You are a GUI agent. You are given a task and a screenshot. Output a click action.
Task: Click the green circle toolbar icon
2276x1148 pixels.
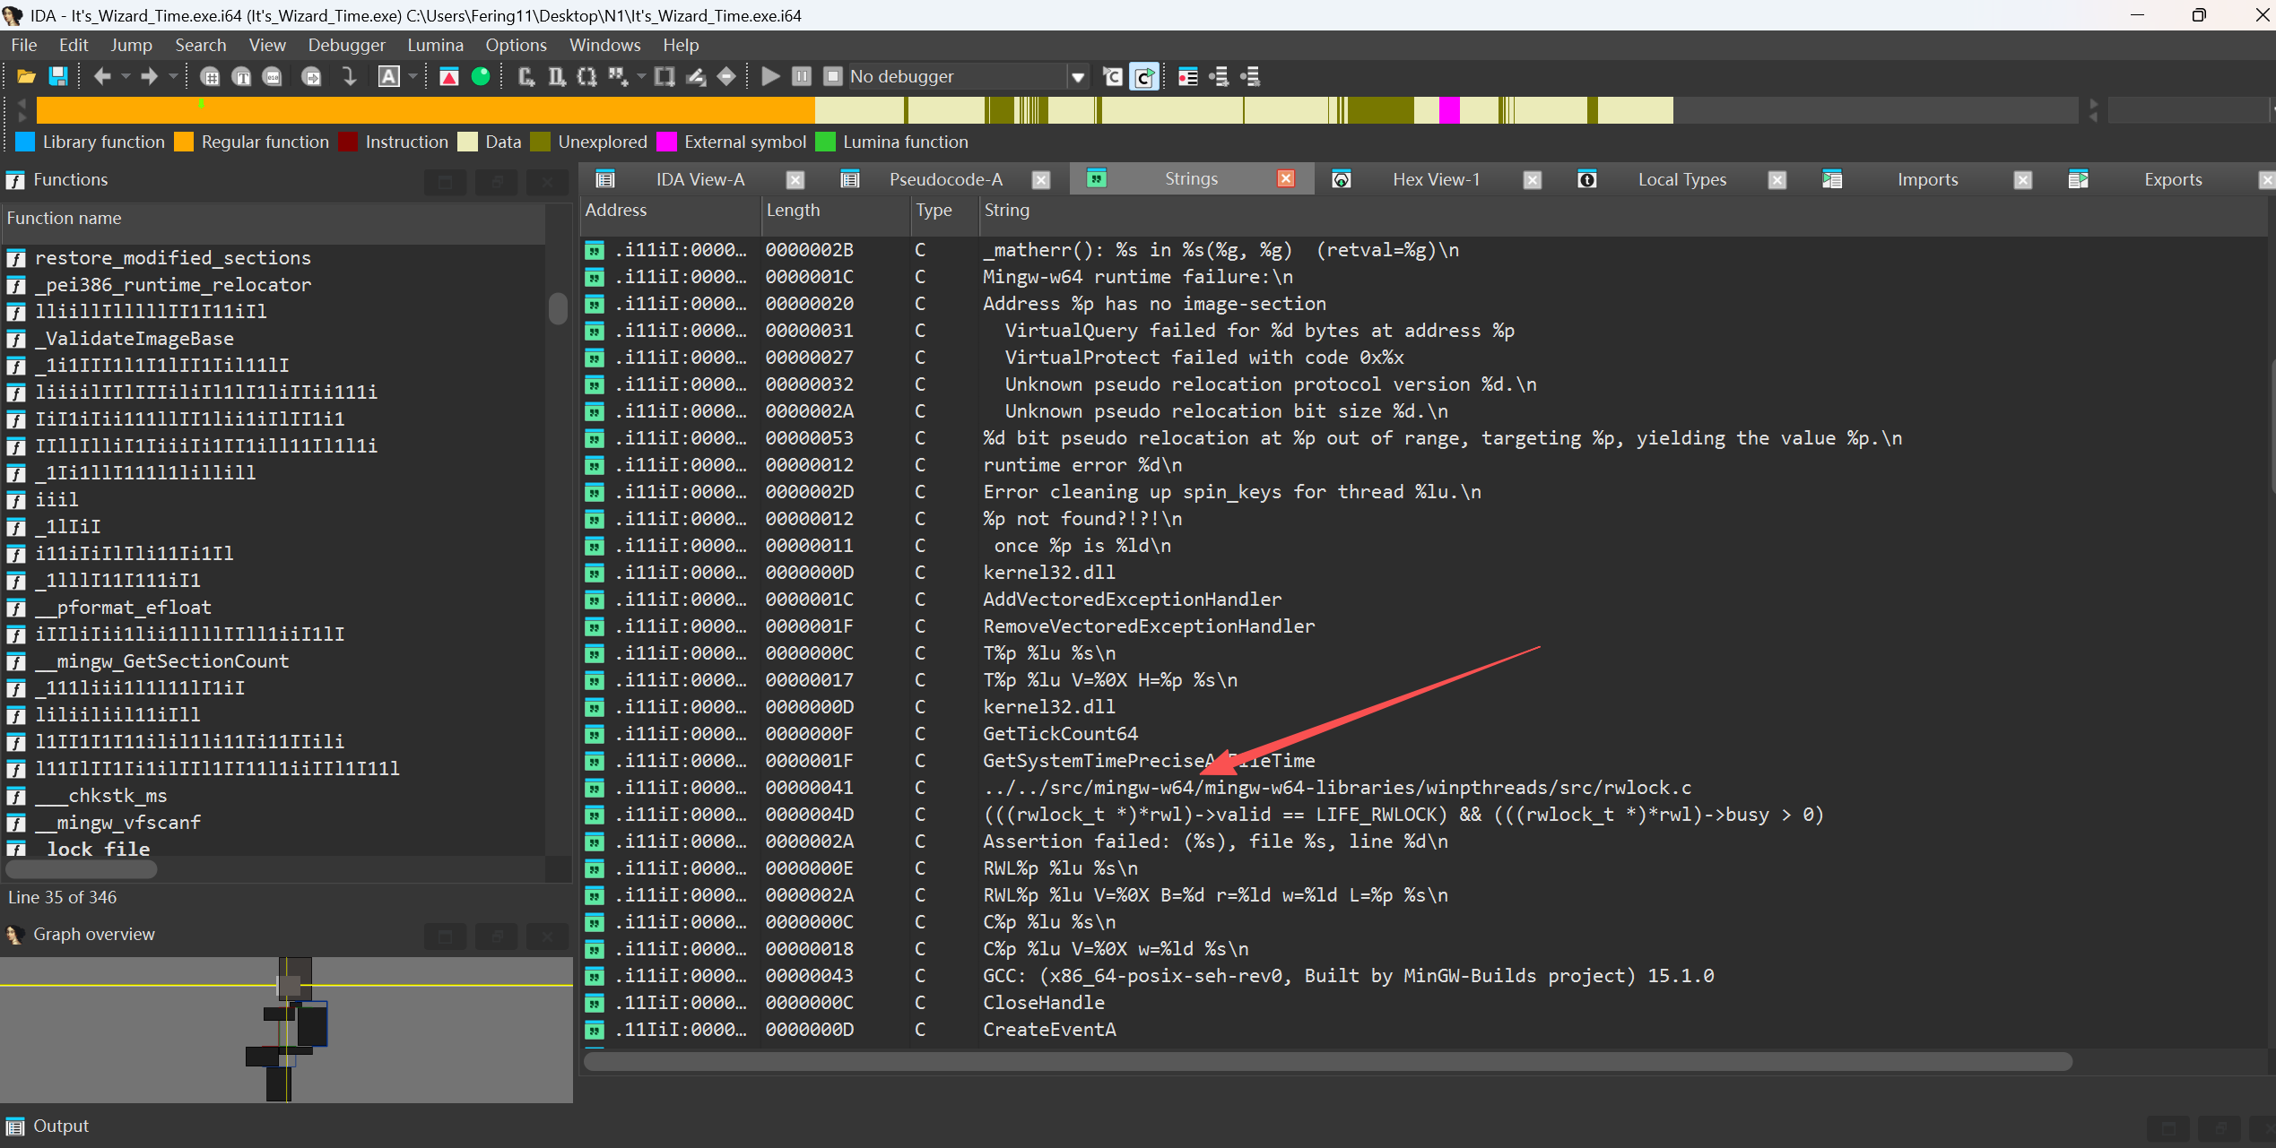pos(481,76)
